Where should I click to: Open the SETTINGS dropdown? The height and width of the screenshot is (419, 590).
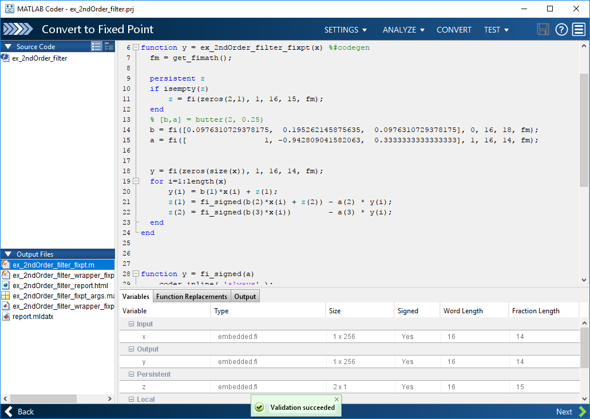tap(345, 30)
